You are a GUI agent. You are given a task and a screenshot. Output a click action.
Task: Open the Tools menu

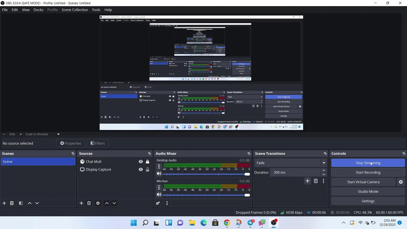pyautogui.click(x=96, y=10)
